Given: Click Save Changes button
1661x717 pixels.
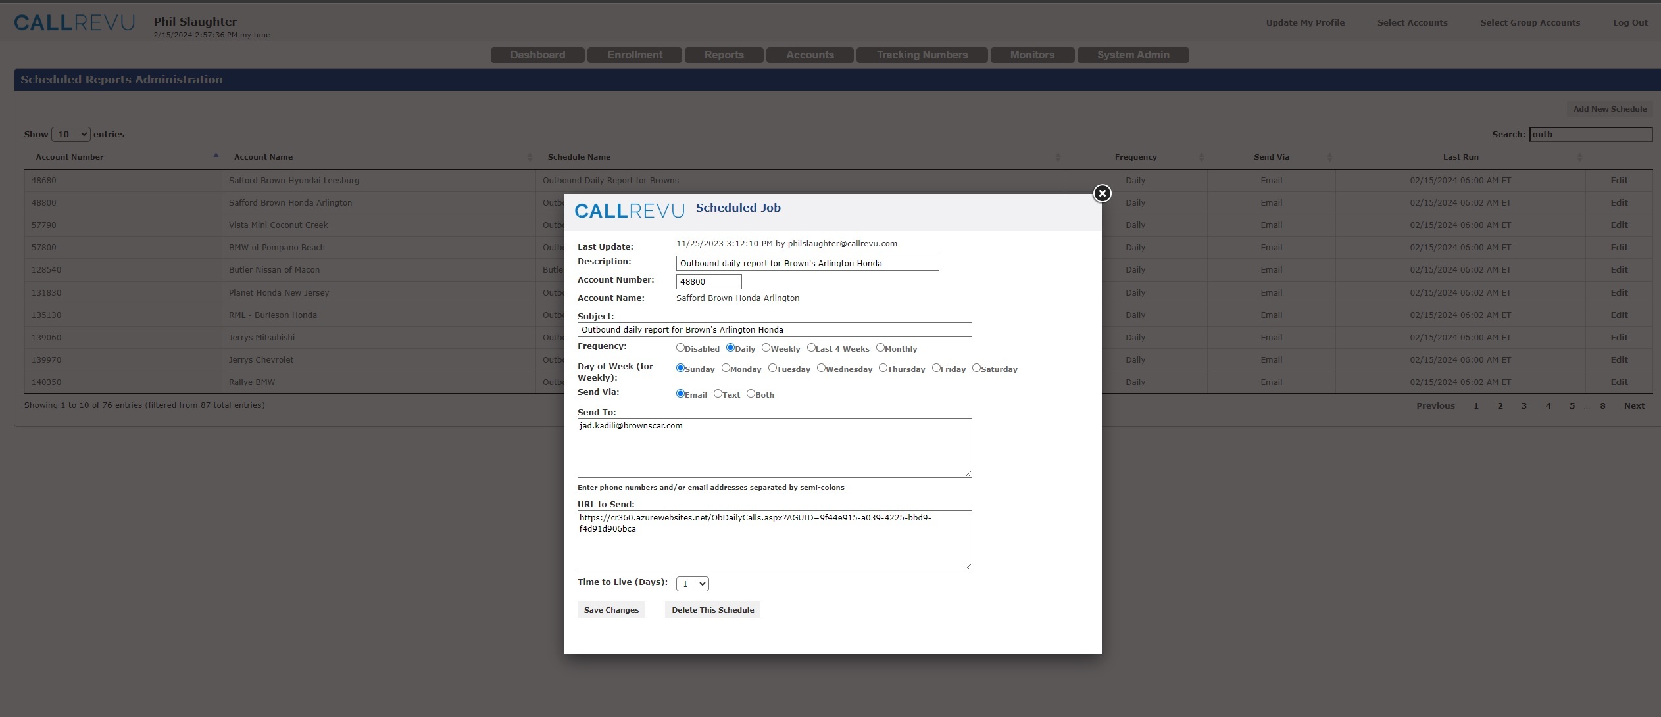Looking at the screenshot, I should pos(611,610).
